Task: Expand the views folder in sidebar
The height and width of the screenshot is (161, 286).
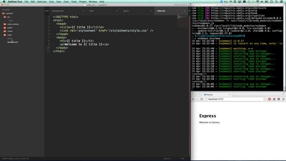Action: coord(8,35)
